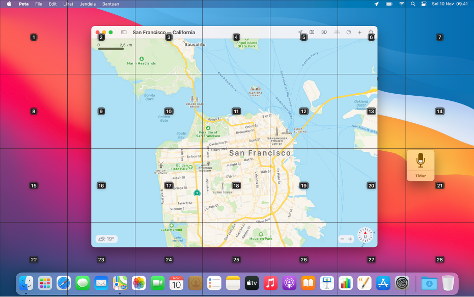This screenshot has width=474, height=297.
Task: Launch Safari from the Dock
Action: pos(64,283)
